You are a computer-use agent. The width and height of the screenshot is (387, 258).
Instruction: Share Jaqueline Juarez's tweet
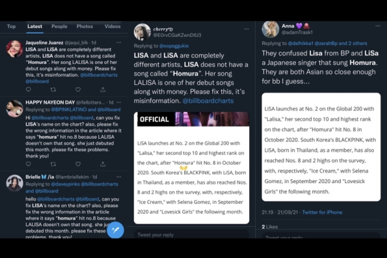pos(102,90)
